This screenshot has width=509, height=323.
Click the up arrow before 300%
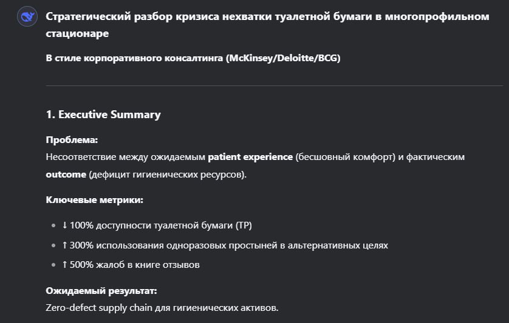(64, 245)
